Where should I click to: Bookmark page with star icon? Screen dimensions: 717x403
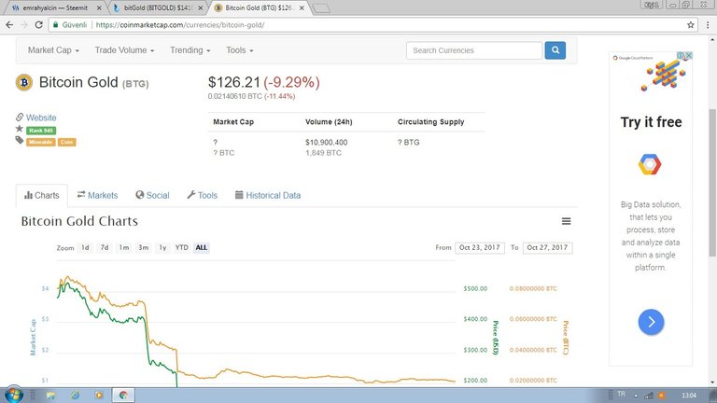point(691,25)
